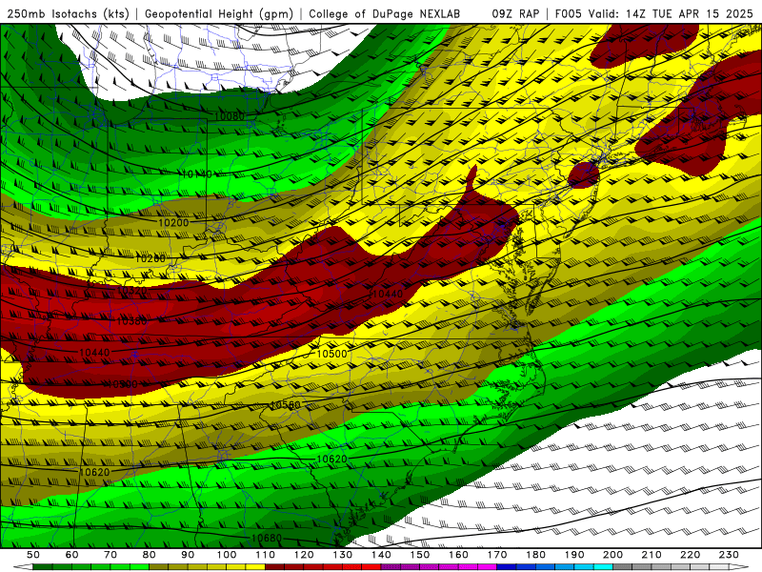The image size is (762, 572).
Task: Click the 50 knot value on the color scale
Action: tap(33, 555)
